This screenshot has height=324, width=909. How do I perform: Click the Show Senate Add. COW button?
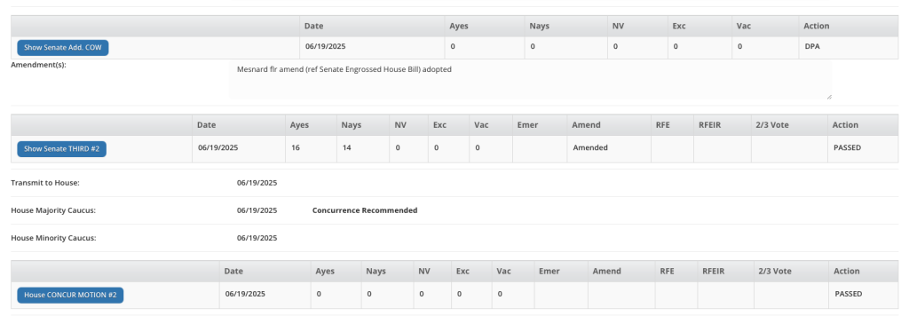coord(63,48)
